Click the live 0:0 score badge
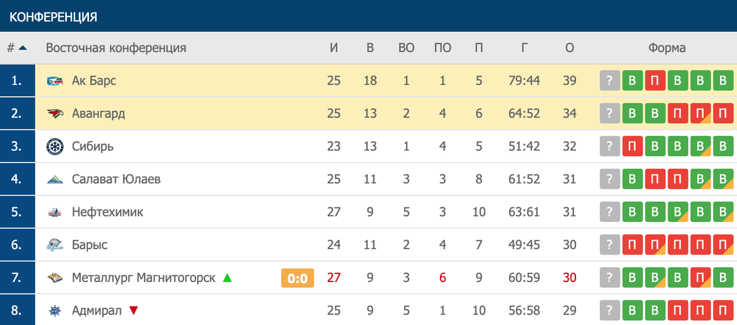Viewport: 737px width, 325px height. click(298, 278)
